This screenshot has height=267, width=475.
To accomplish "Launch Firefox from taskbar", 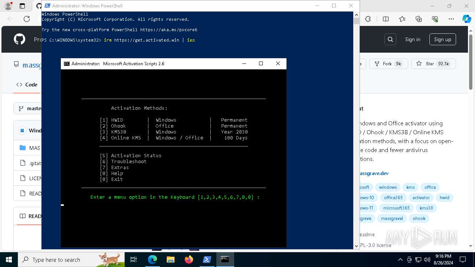I will pos(189,260).
